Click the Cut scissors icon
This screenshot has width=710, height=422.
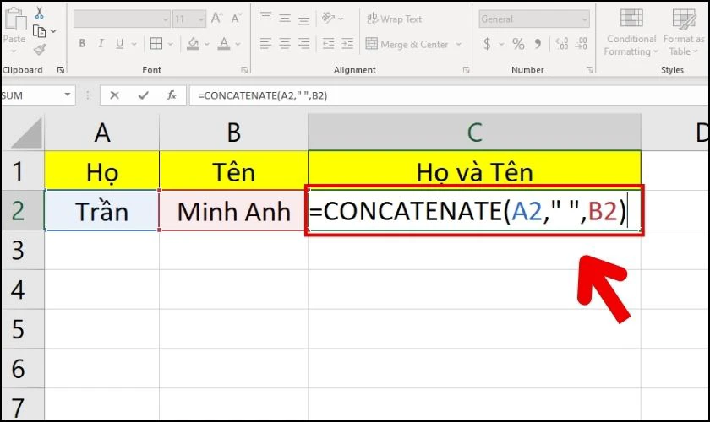tap(40, 12)
